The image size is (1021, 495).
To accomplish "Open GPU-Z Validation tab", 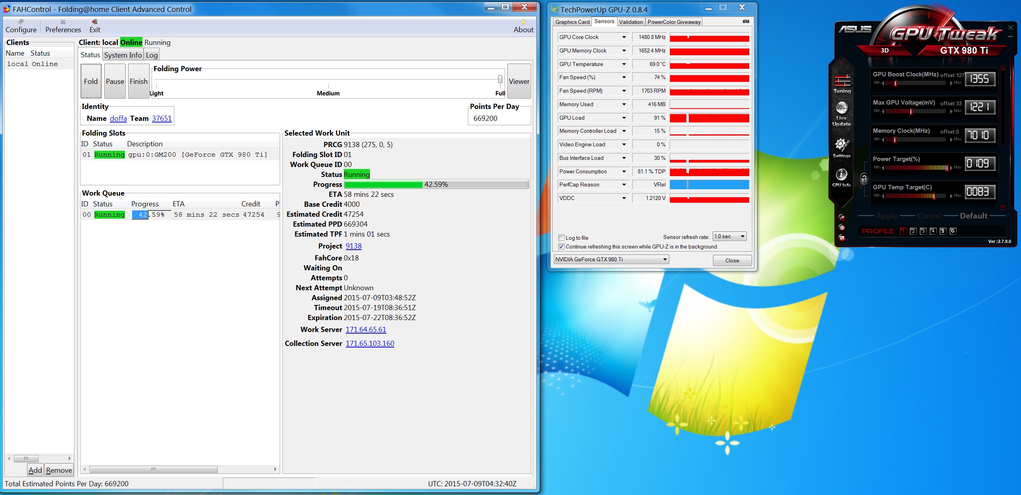I will click(631, 22).
